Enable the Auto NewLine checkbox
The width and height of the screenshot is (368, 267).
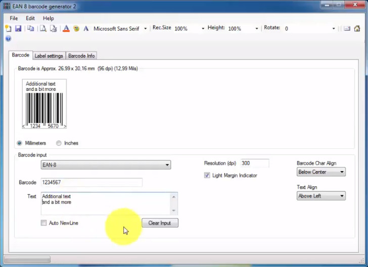[43, 223]
